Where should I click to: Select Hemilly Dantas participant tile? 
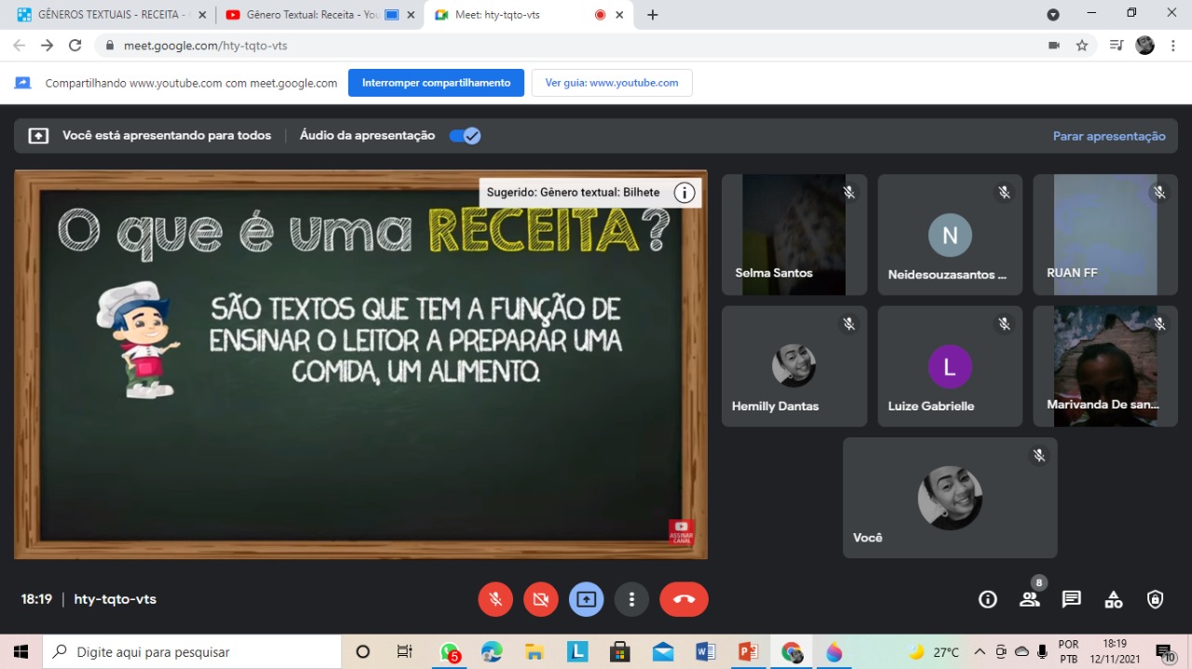pos(794,367)
